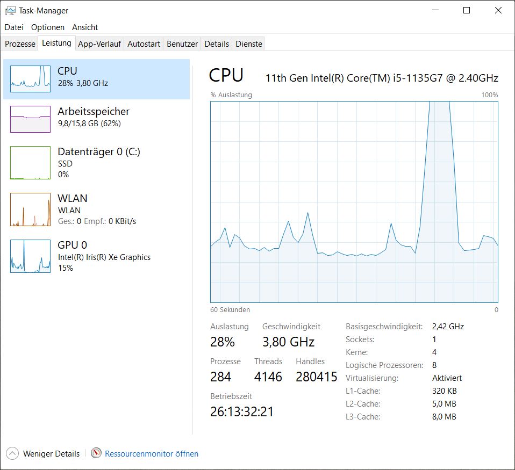The width and height of the screenshot is (515, 470).
Task: Click the "% Auslastung" graph label
Action: [x=231, y=95]
